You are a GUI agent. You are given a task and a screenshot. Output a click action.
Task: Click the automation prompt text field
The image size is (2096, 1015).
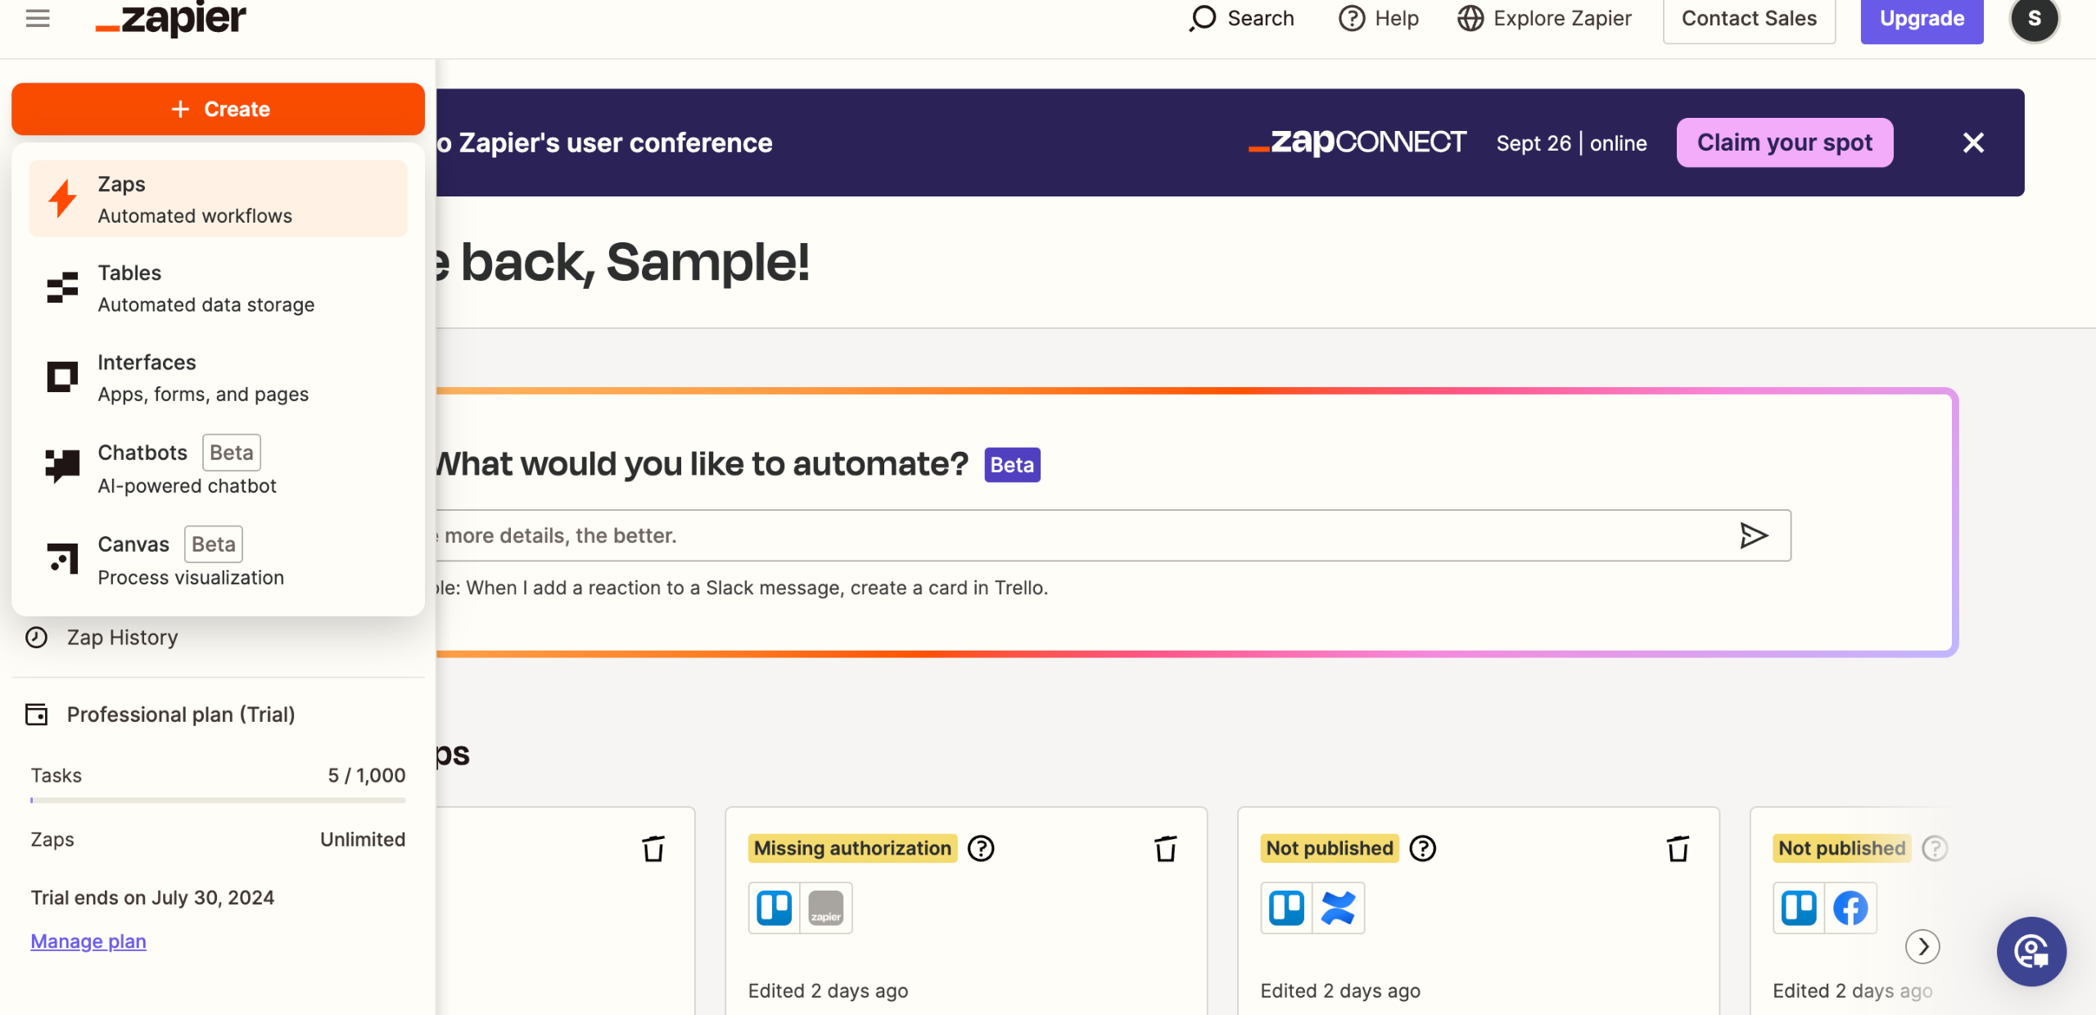(x=1064, y=535)
